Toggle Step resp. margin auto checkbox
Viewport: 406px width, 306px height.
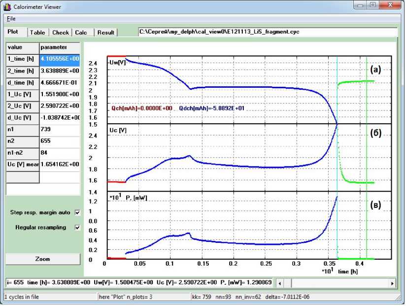click(x=77, y=213)
